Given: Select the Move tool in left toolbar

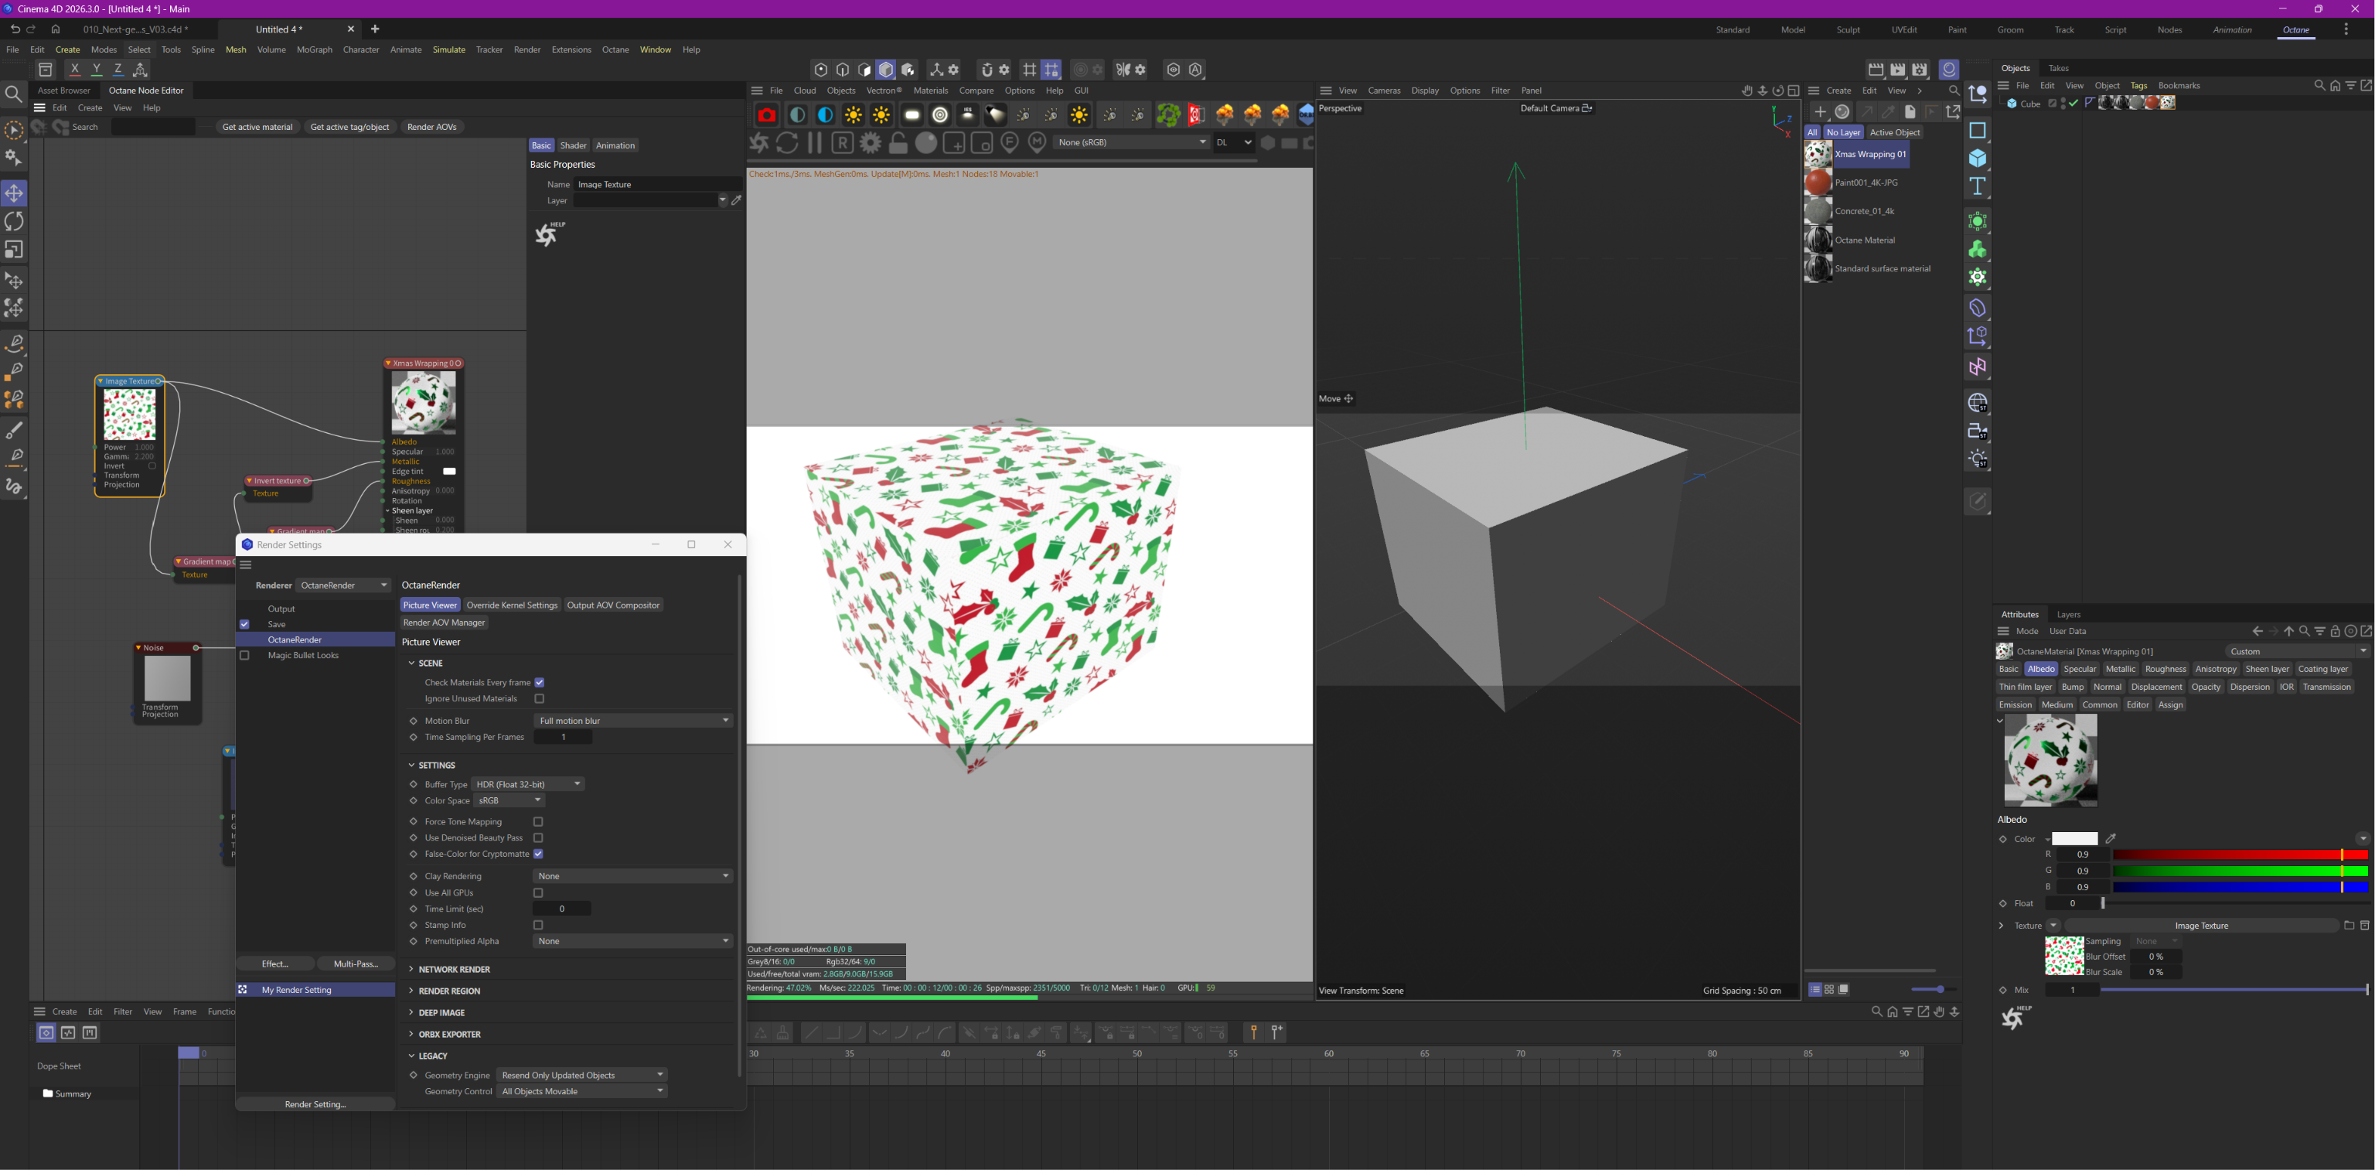Looking at the screenshot, I should click(x=14, y=193).
